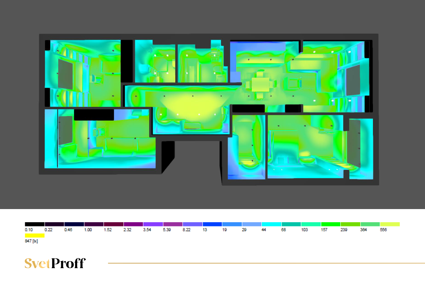
Task: Select the yellow 847 lx swatch
Action: coord(35,235)
